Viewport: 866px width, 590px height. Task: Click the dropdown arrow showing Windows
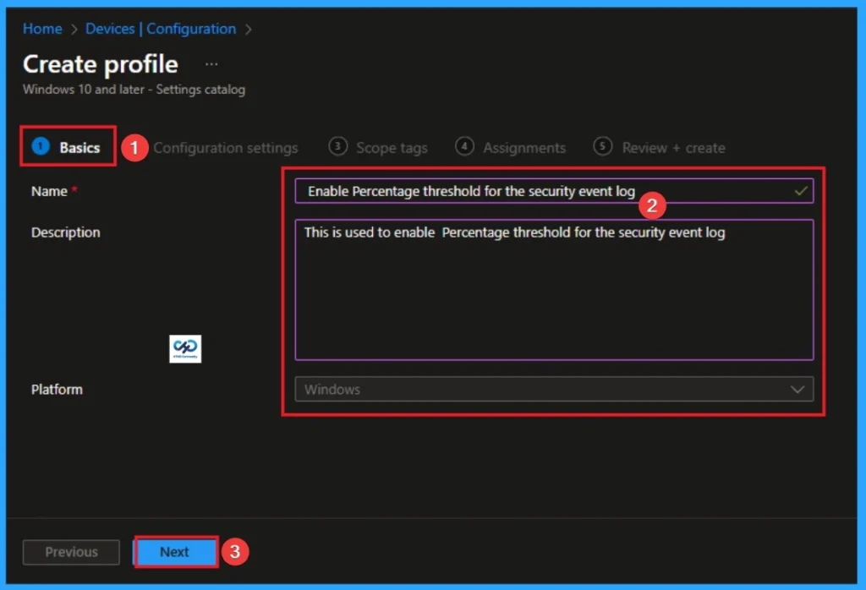pyautogui.click(x=797, y=389)
